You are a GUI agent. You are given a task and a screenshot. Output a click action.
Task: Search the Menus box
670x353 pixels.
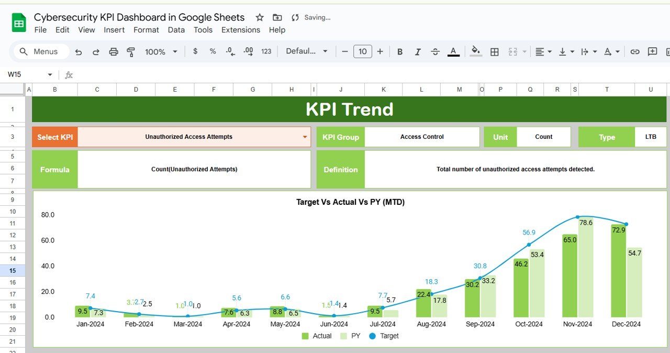click(x=42, y=51)
